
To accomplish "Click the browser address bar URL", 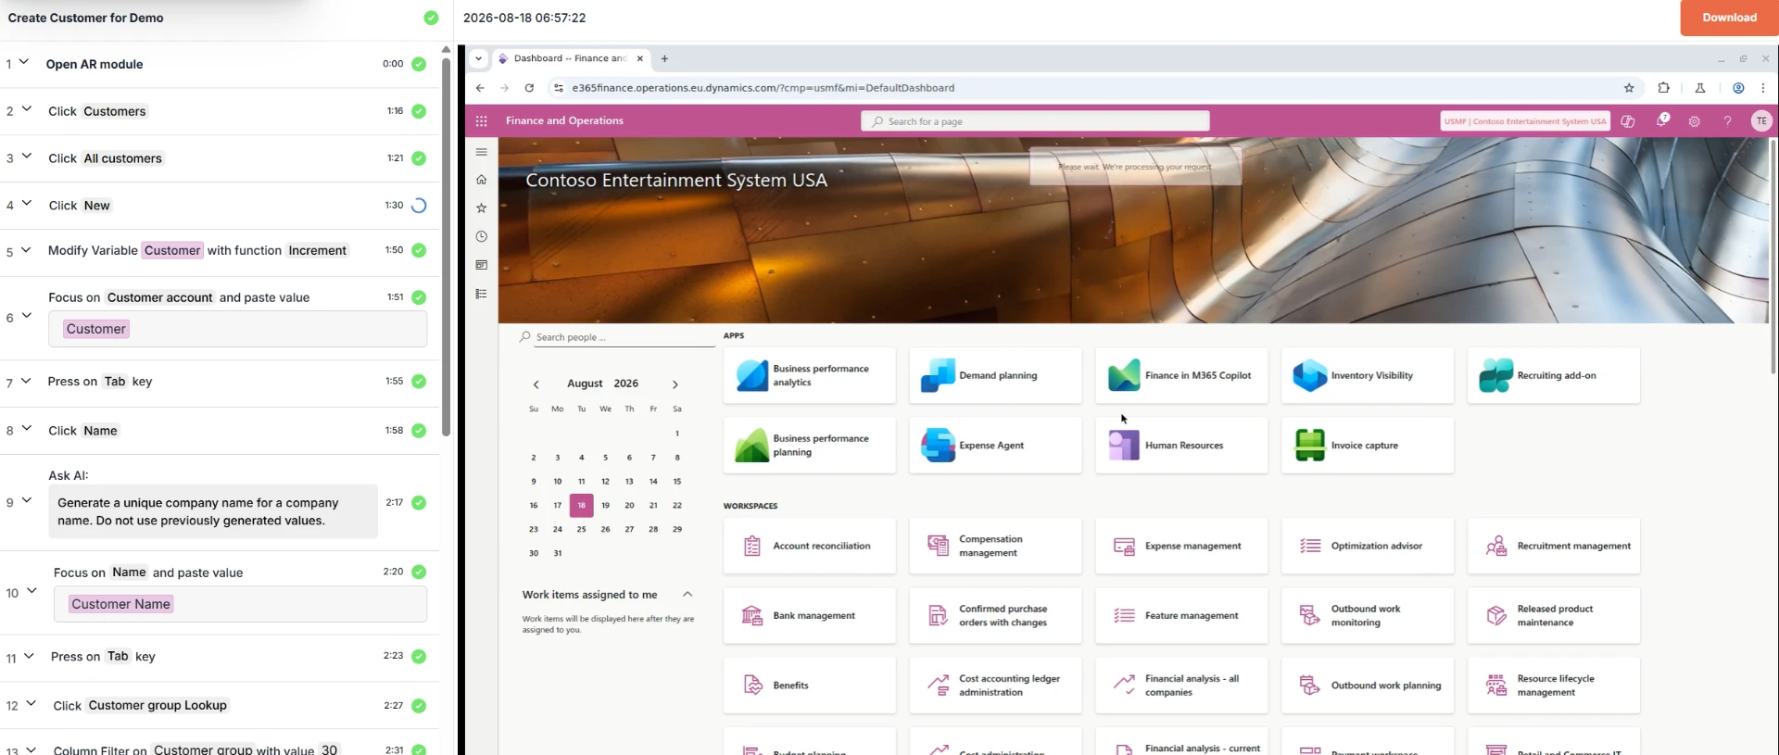I will 763,88.
